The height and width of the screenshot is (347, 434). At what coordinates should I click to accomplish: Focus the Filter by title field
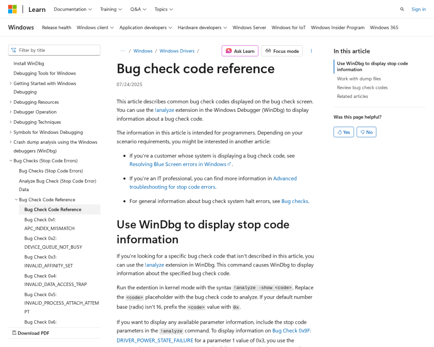tap(54, 50)
